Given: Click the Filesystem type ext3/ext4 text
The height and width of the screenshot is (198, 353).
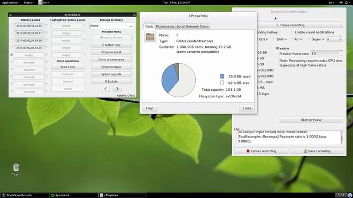Looking at the screenshot, I should [220, 96].
